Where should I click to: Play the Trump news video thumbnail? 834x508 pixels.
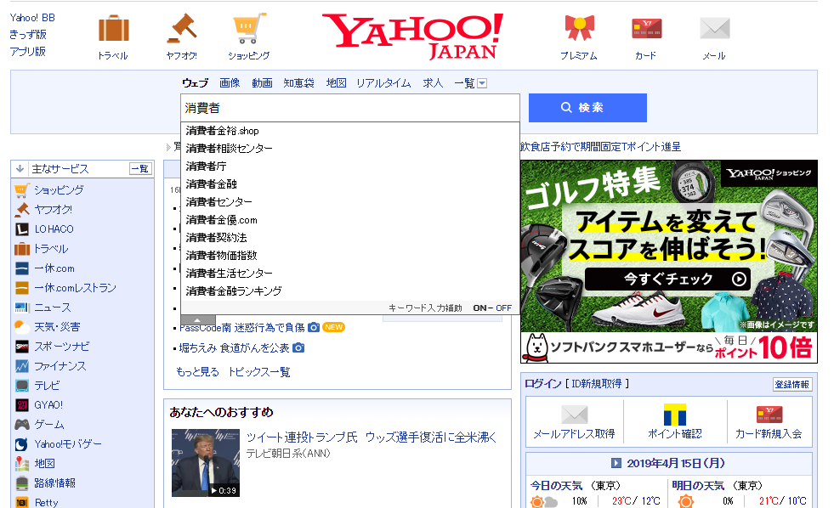205,462
